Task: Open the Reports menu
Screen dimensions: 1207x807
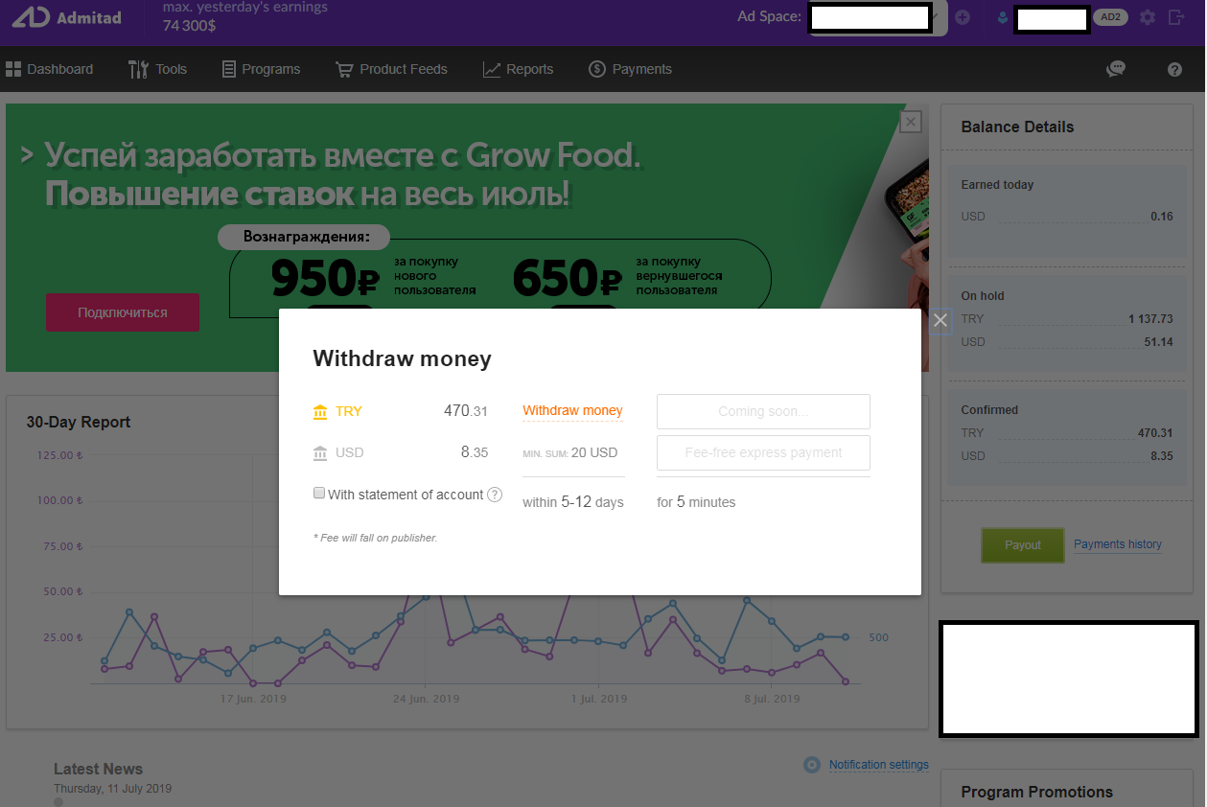Action: tap(518, 69)
